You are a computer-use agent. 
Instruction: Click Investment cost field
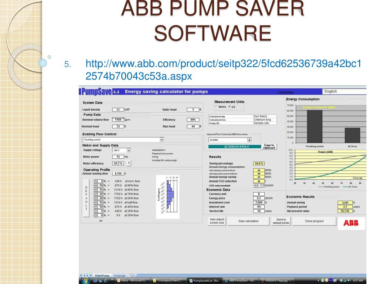(x=259, y=202)
